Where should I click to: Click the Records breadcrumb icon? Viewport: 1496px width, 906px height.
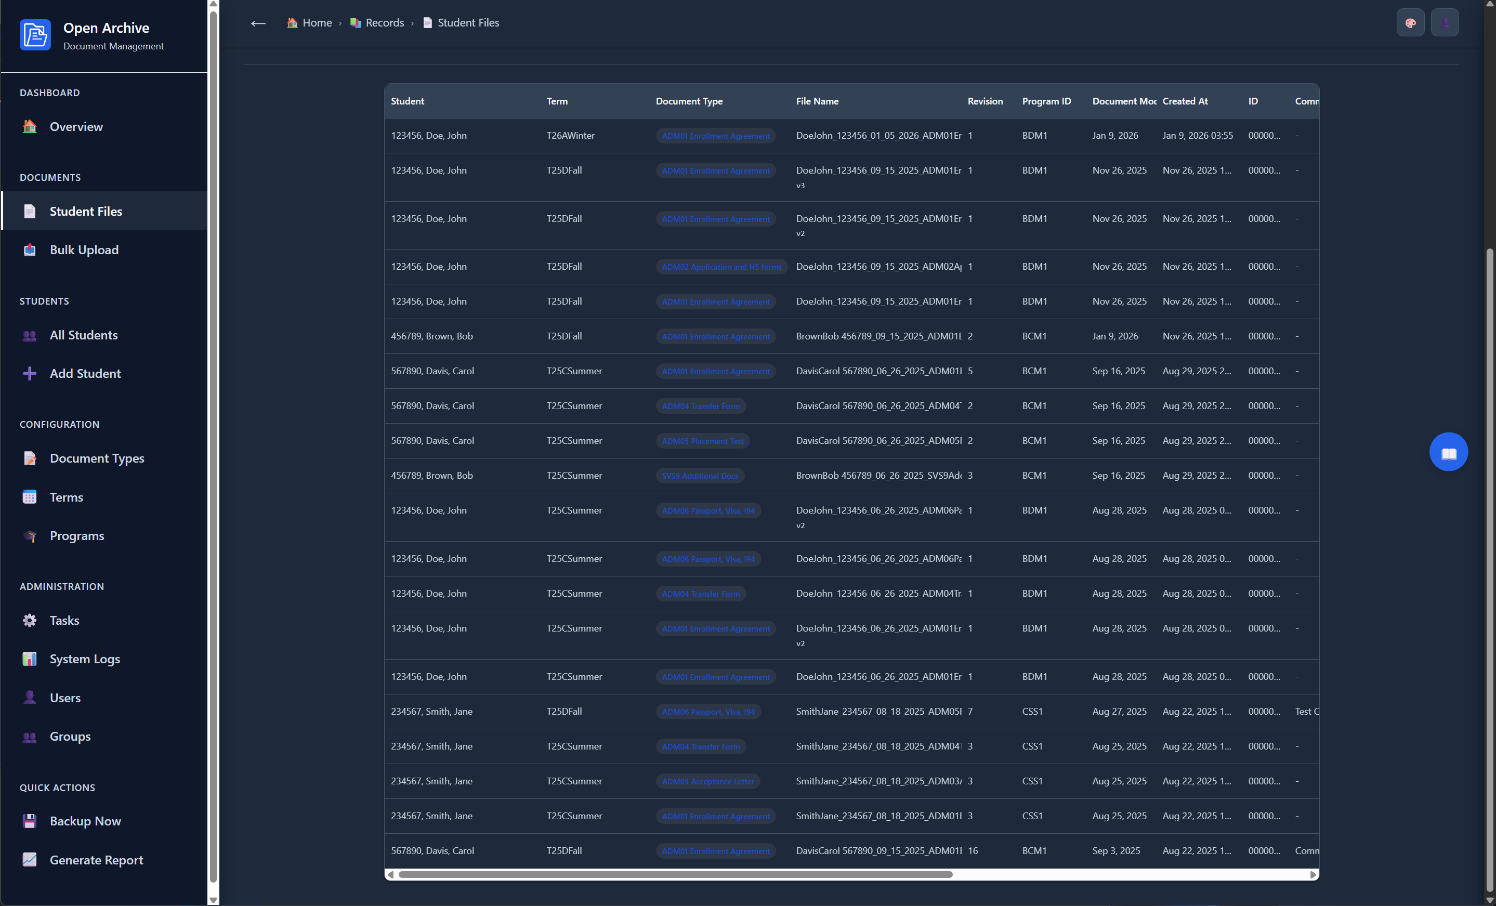tap(356, 22)
